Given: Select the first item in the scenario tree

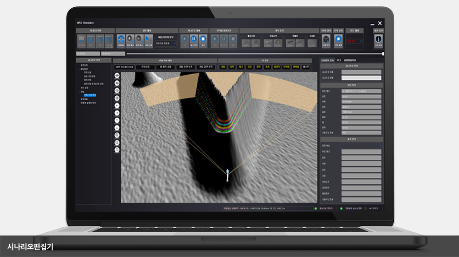Looking at the screenshot, I should point(84,66).
